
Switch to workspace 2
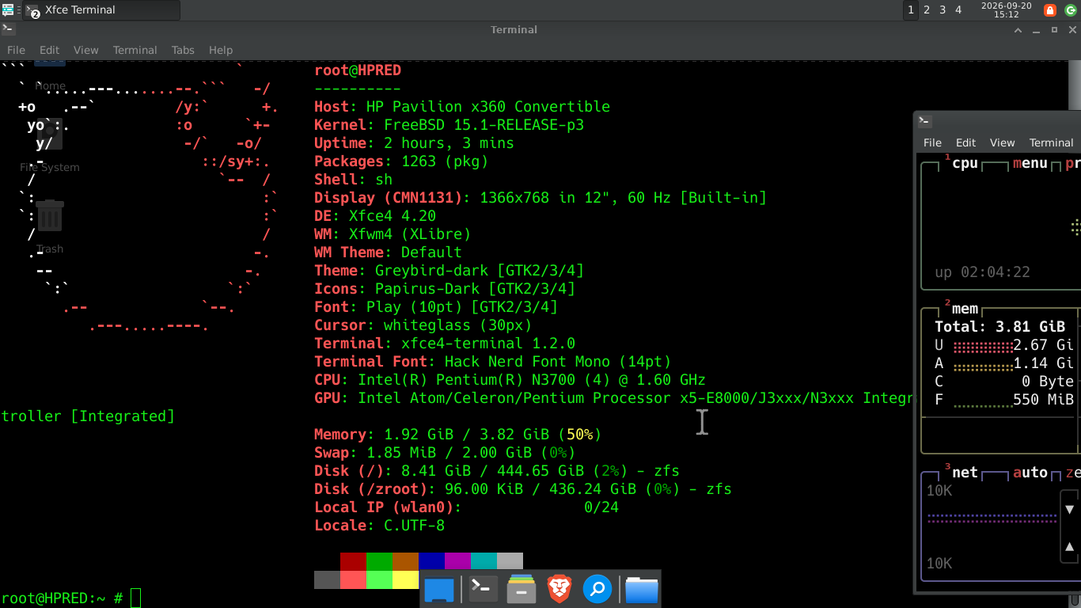(x=927, y=10)
